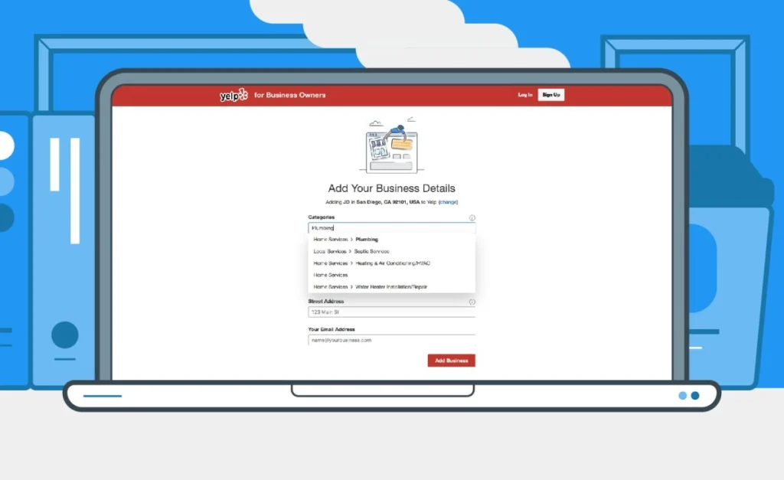Viewport: 784px width, 480px height.
Task: Click the info icon beside Categories
Action: point(472,217)
